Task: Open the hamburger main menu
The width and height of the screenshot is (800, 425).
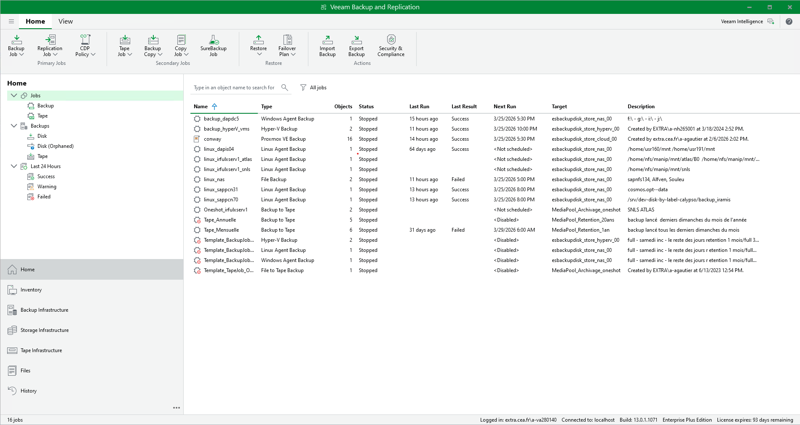Action: coord(11,21)
